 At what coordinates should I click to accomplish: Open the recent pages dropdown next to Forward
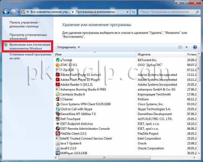(18, 12)
